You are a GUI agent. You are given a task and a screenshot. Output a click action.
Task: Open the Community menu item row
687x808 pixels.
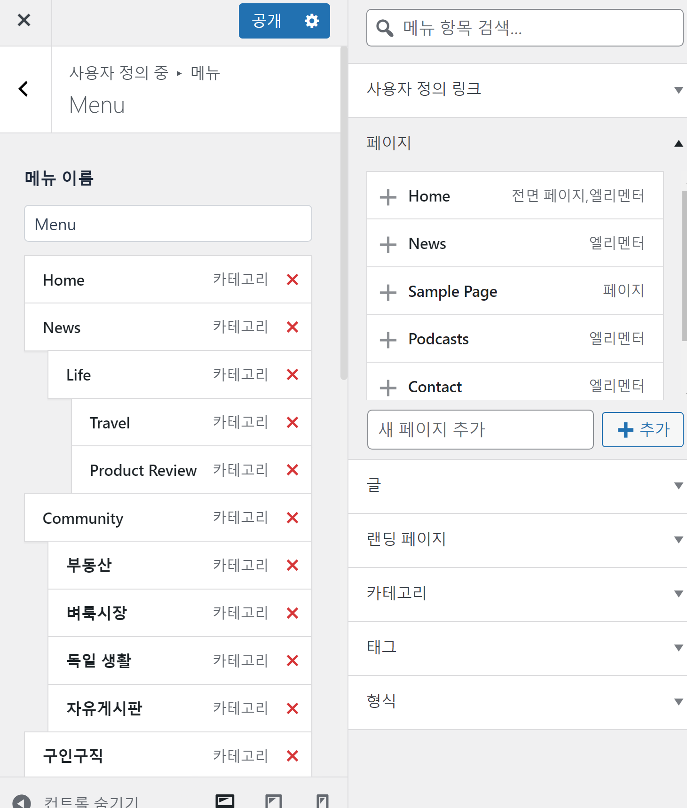pos(168,518)
